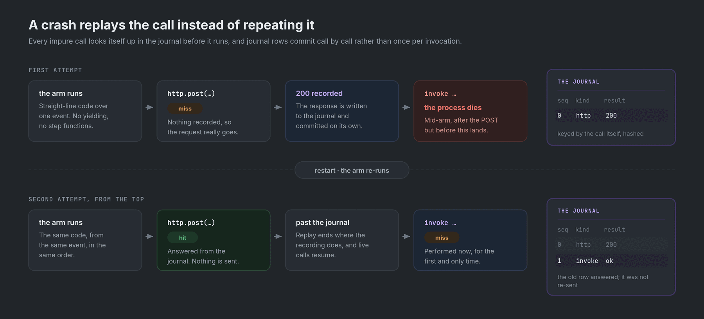The height and width of the screenshot is (319, 704).
Task: Select the "FIRST ATTEMPT" section label
Action: click(x=55, y=70)
